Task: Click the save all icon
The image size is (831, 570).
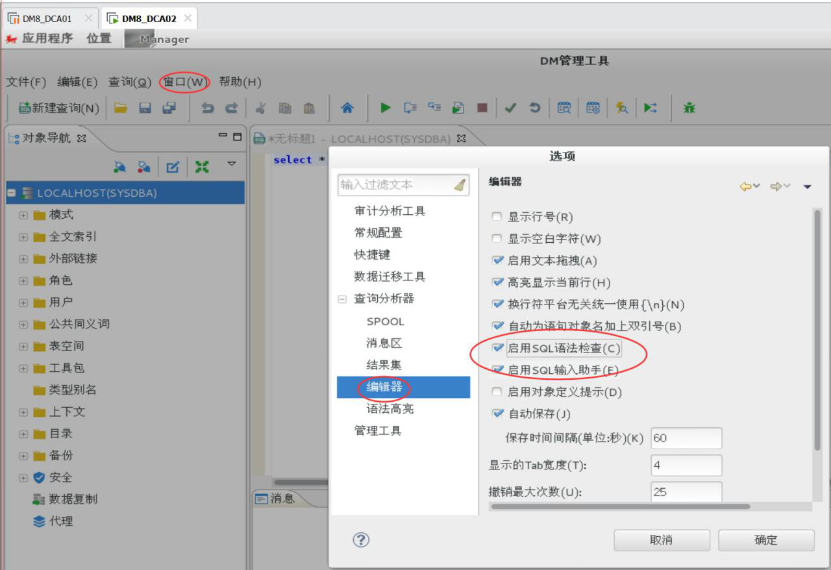Action: (x=169, y=108)
